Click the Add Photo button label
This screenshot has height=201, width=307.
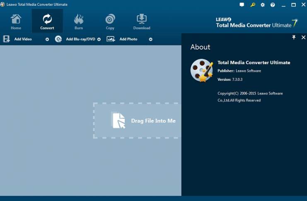[x=128, y=39]
